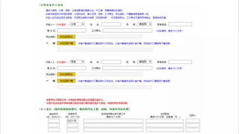The image size is (239, 134).
Task: Focus the second-row 起始年月 field
Action: (x=54, y=125)
